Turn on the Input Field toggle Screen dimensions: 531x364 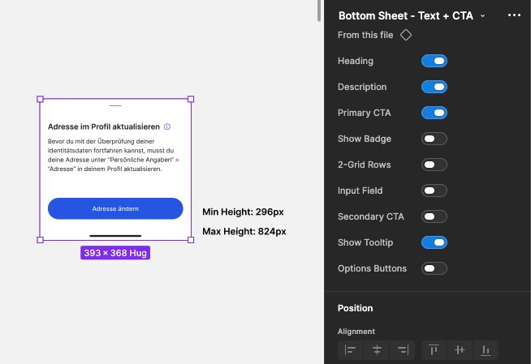[434, 191]
